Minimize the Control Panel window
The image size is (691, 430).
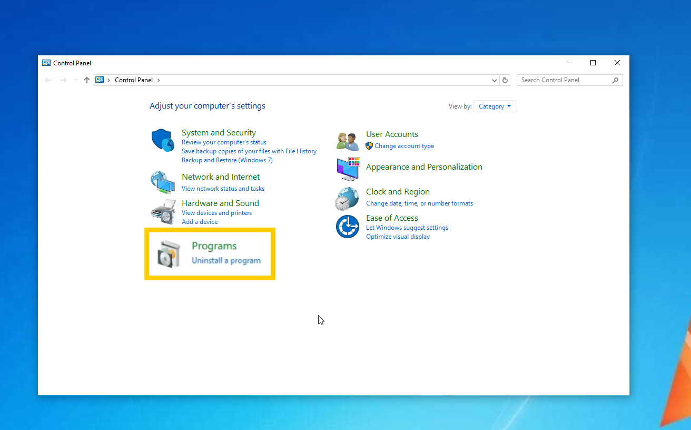pos(569,63)
